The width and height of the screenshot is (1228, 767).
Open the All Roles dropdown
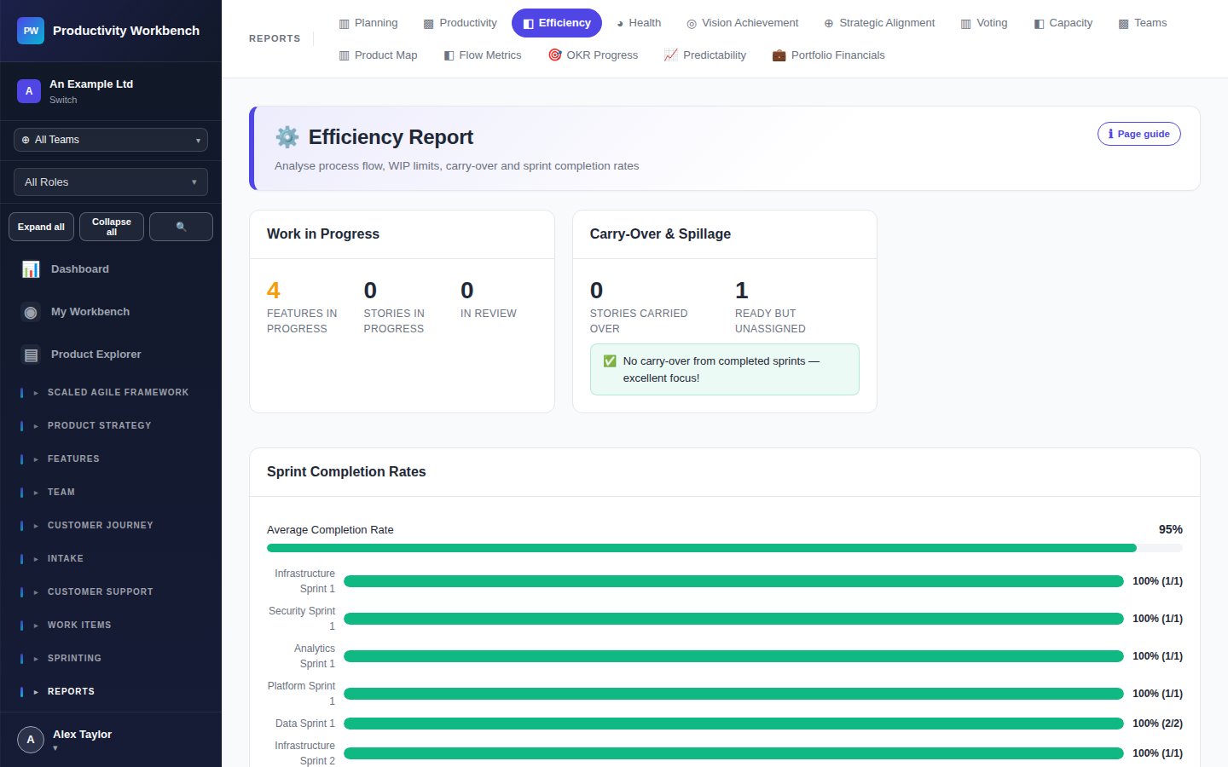tap(111, 182)
